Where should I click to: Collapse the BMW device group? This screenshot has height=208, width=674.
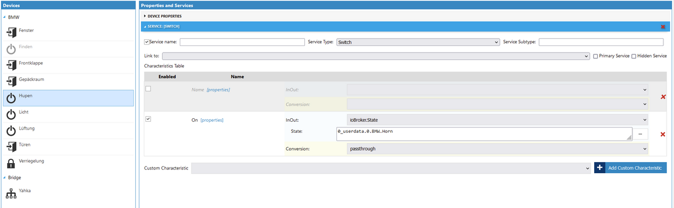pos(4,17)
